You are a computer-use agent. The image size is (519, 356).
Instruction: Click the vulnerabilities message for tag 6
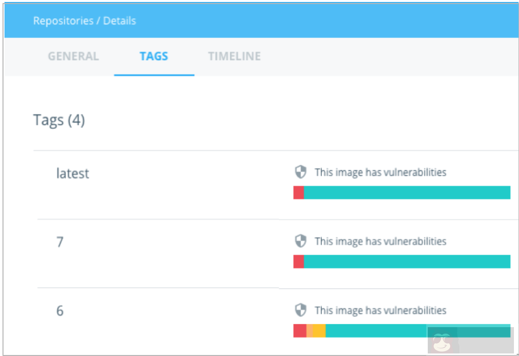(381, 310)
